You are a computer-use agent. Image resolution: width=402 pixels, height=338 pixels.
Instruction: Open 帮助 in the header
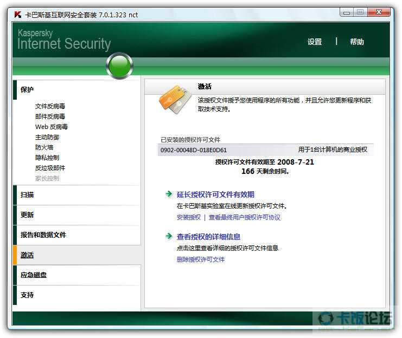[x=357, y=42]
